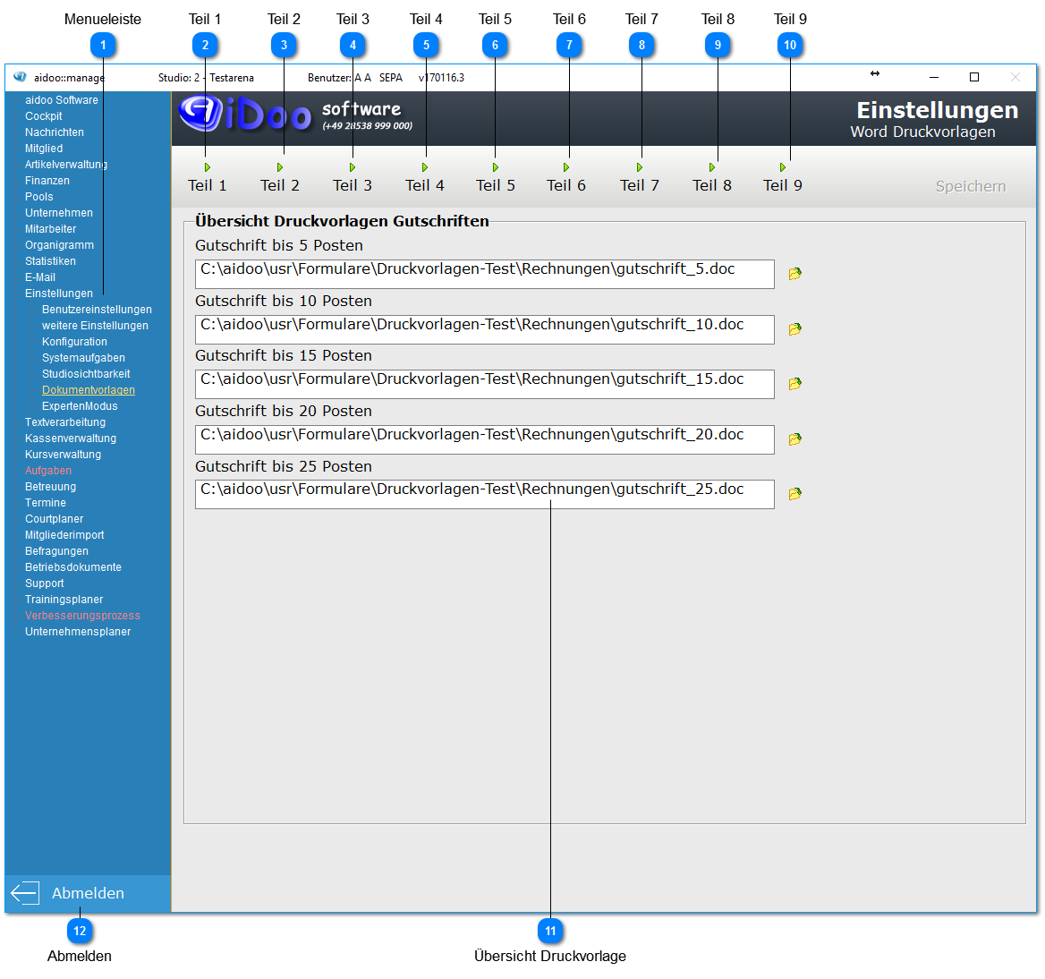Switch to the Teil 4 tab
The width and height of the screenshot is (1045, 979).
point(425,179)
